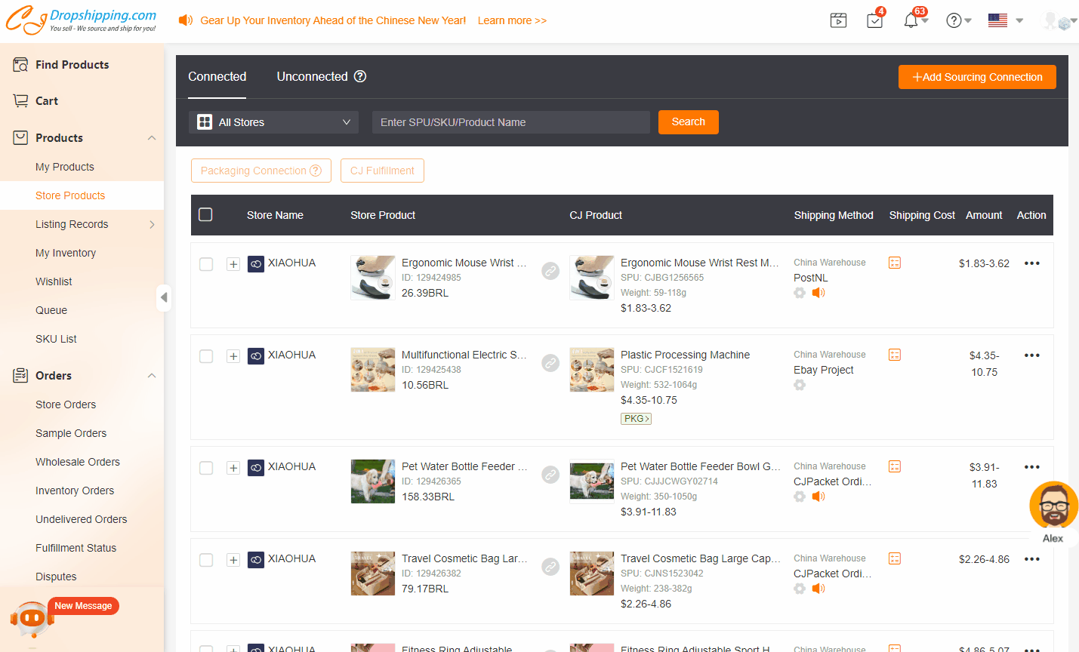Select the Pet Water Bottle Feeder row checkbox
The width and height of the screenshot is (1079, 652).
206,468
